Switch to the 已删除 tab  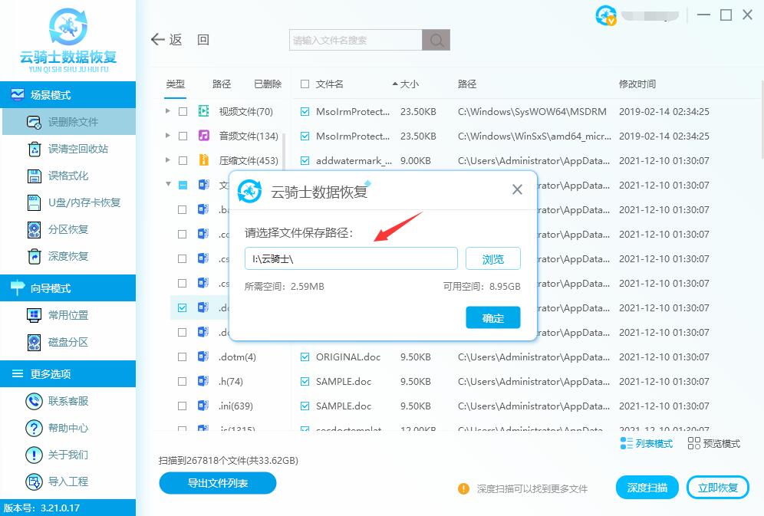click(x=268, y=84)
